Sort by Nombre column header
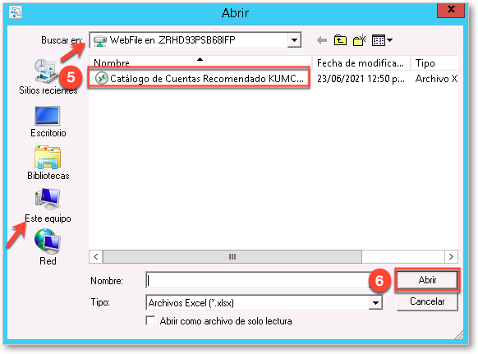The image size is (478, 354). 200,62
